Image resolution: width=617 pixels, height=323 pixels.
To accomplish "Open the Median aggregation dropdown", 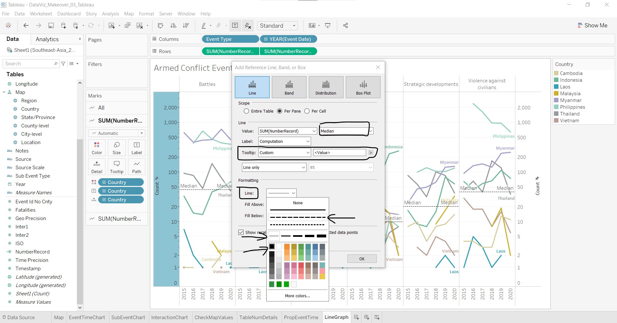I will (x=371, y=131).
